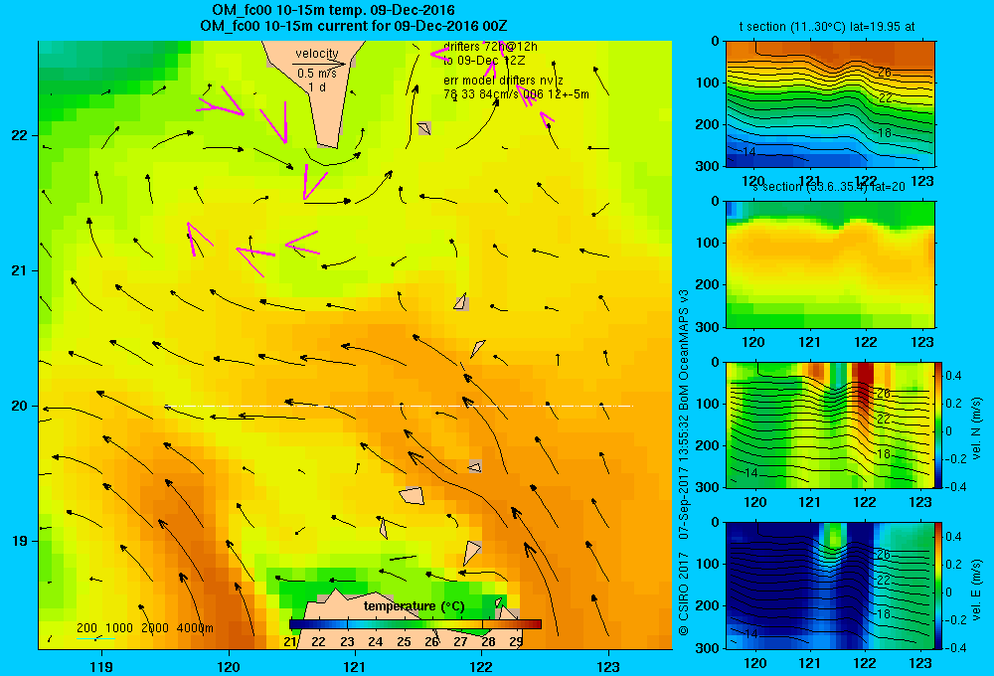Click latitude label 22 on the main map axis

click(20, 135)
